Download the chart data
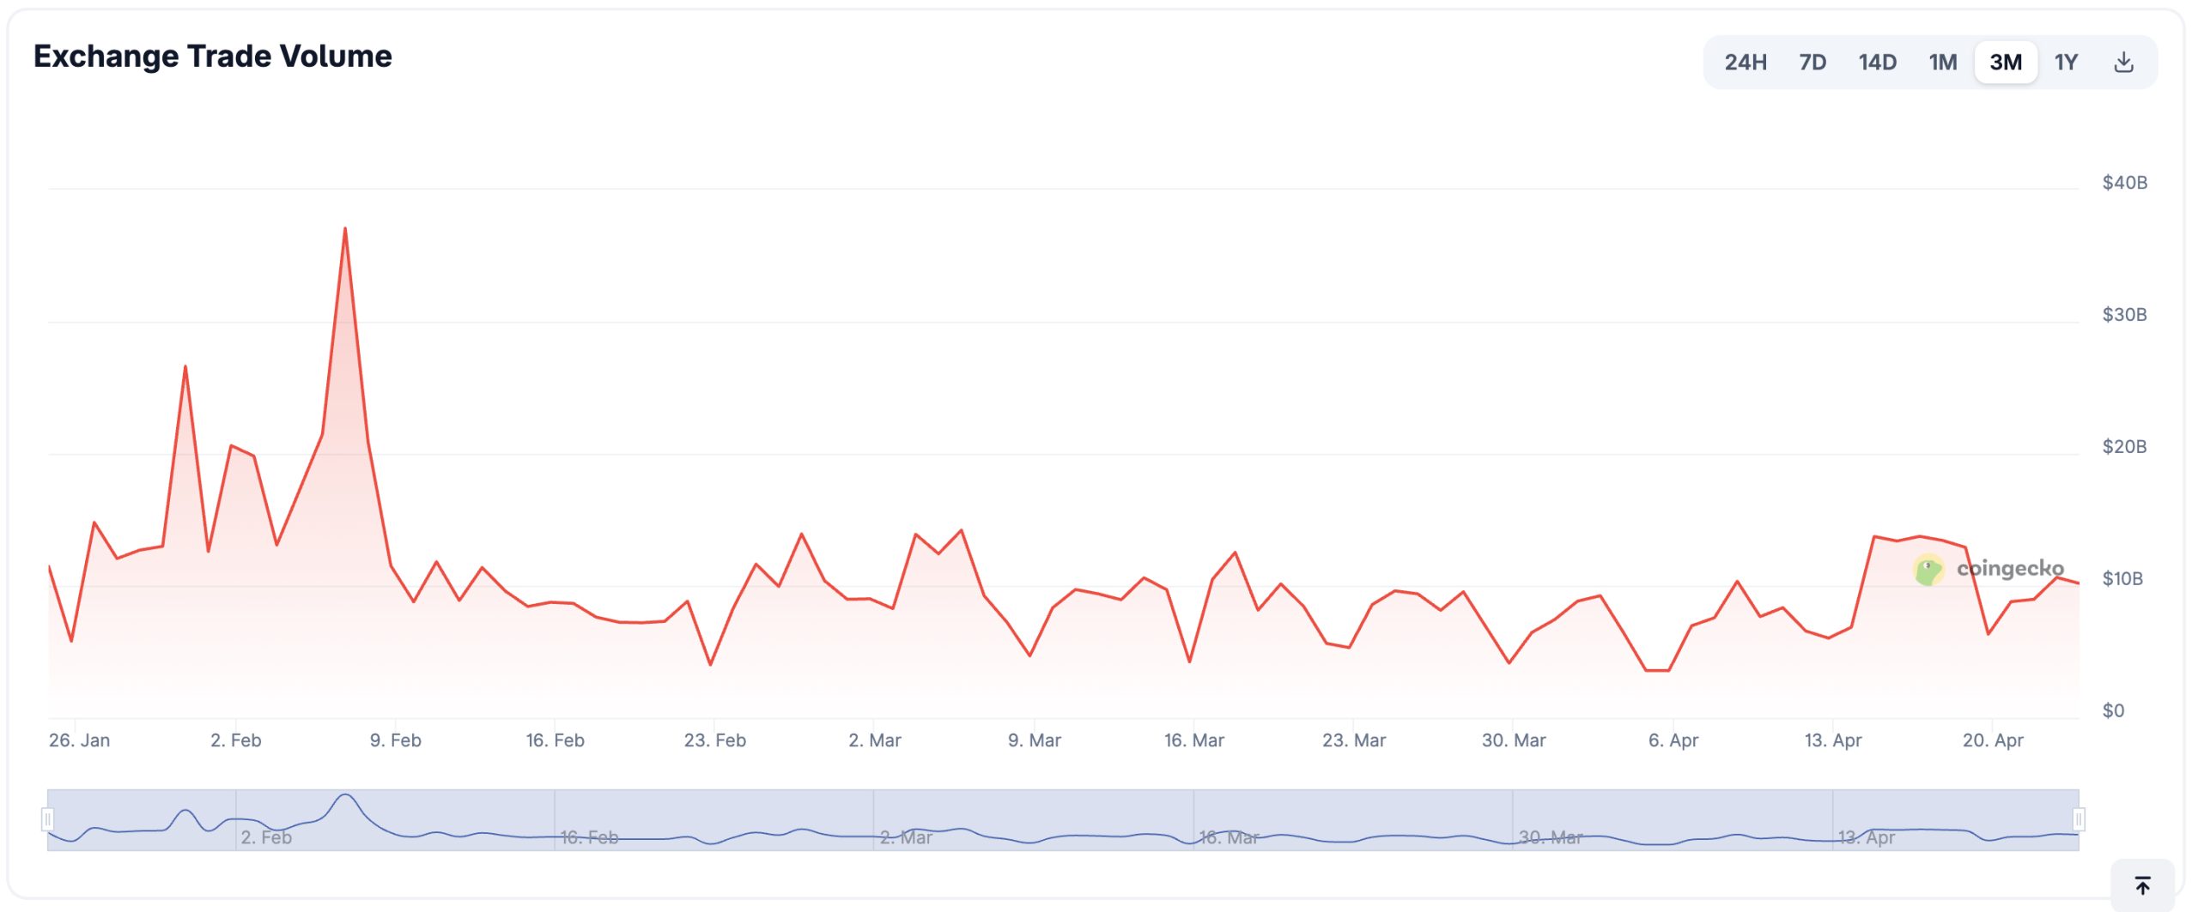 [2123, 62]
